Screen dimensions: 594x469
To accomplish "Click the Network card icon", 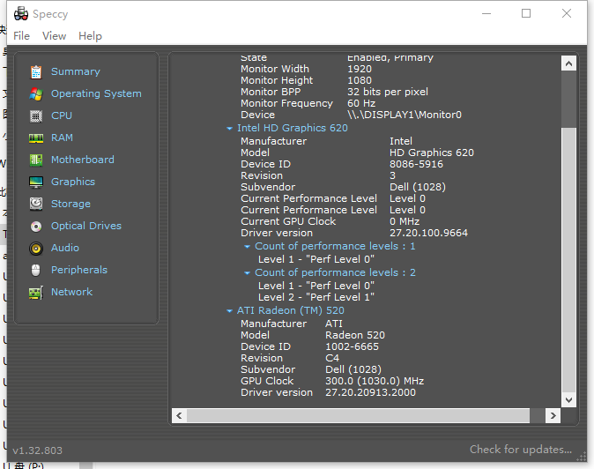I will pyautogui.click(x=36, y=293).
